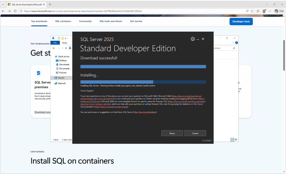
Task: Click the SQL Server product logo icon
Action: (x=39, y=73)
